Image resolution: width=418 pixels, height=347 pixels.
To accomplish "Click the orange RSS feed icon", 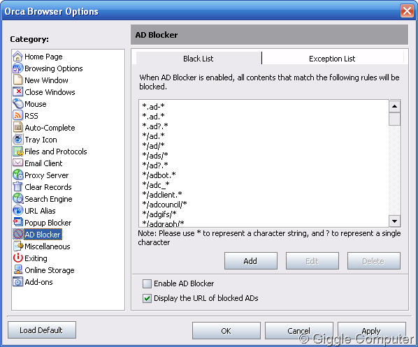I will [17, 116].
